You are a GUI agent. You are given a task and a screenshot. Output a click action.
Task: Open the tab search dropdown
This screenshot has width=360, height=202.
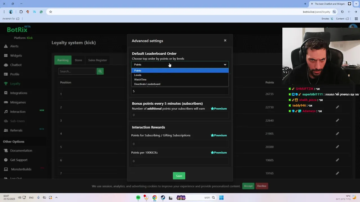(x=356, y=4)
